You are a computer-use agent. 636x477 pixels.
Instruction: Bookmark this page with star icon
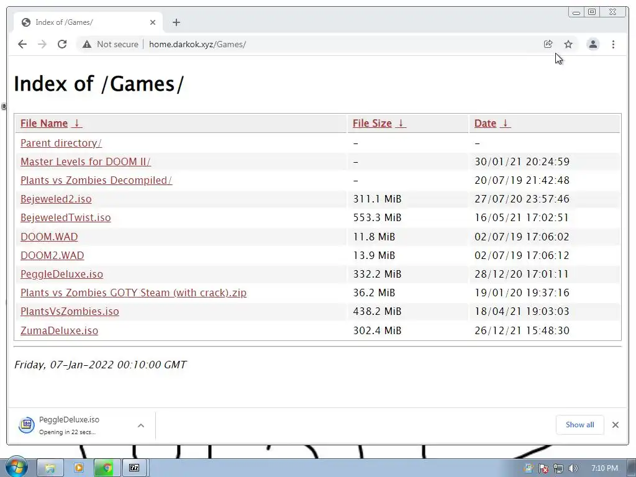(568, 44)
